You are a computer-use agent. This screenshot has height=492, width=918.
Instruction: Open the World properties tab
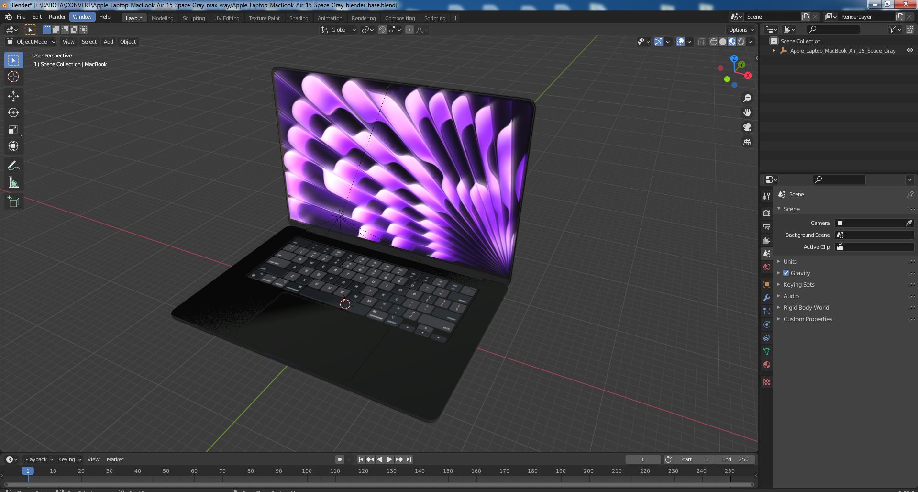767,267
